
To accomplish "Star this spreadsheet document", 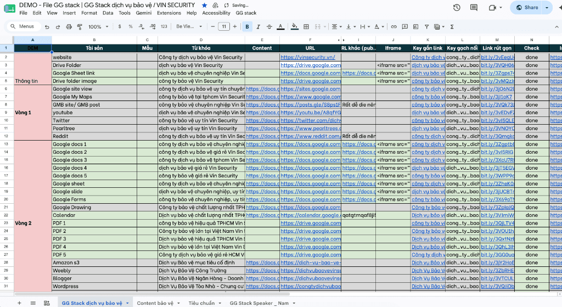I will click(x=204, y=5).
